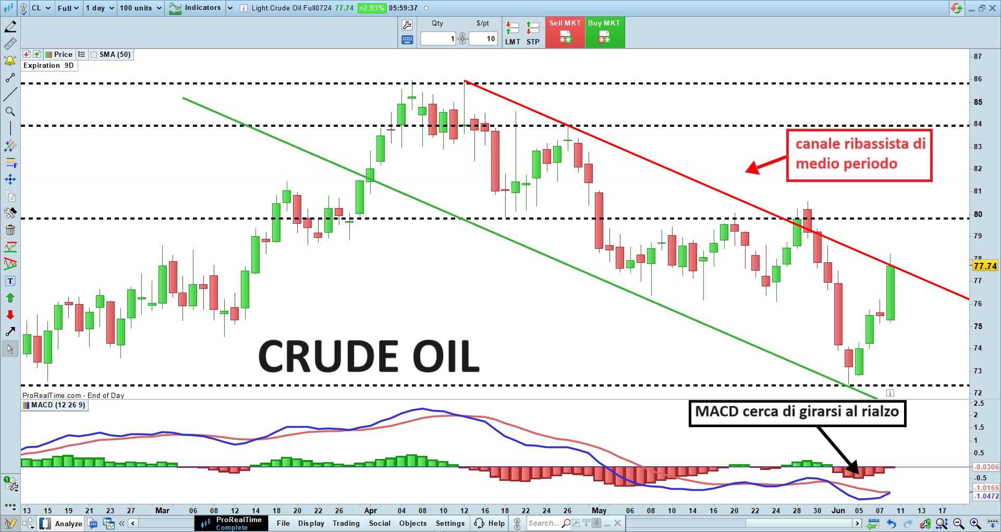Select the move cross-arrows tool
The height and width of the screenshot is (532, 1001).
10,179
